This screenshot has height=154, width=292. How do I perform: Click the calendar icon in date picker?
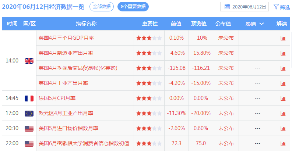click(227, 7)
